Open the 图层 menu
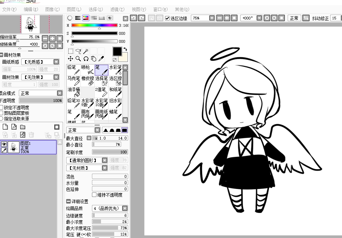 [74, 9]
